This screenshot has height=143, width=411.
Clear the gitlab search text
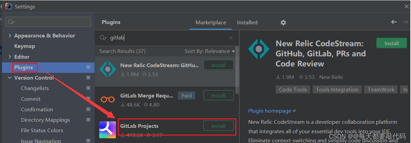pyautogui.click(x=231, y=38)
